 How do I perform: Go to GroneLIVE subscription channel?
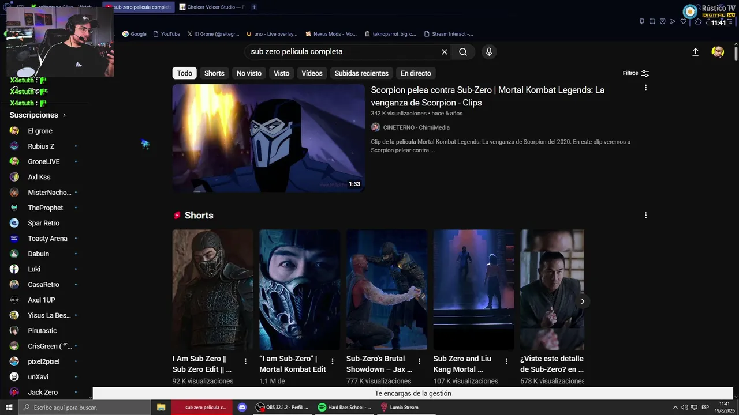click(45, 162)
